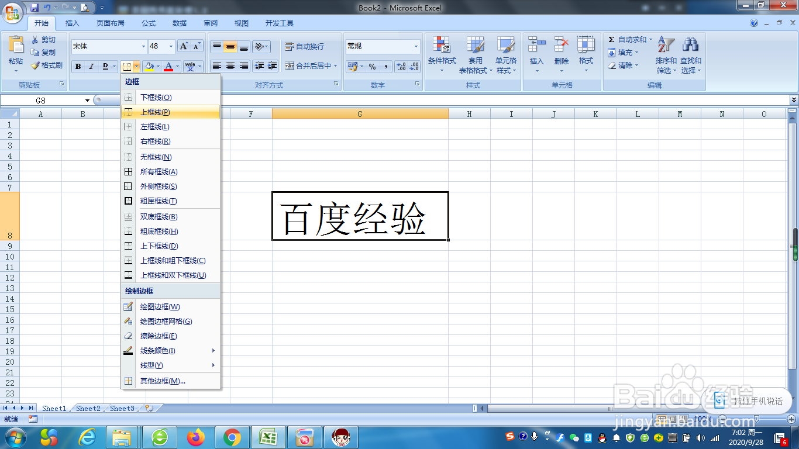Expand Line Style (线型) submenu
This screenshot has height=449, width=799.
coord(170,365)
